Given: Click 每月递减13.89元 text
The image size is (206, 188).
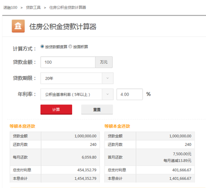Looking at the screenshot, I should pos(177,161).
